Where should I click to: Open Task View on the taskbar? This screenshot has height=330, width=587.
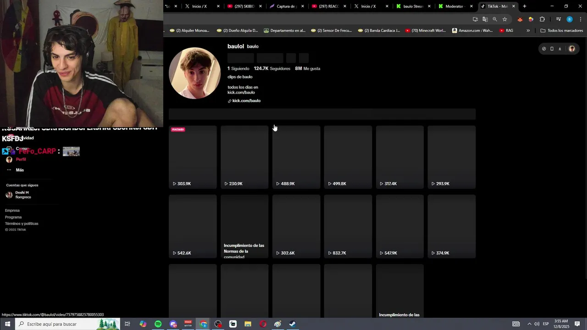(127, 324)
